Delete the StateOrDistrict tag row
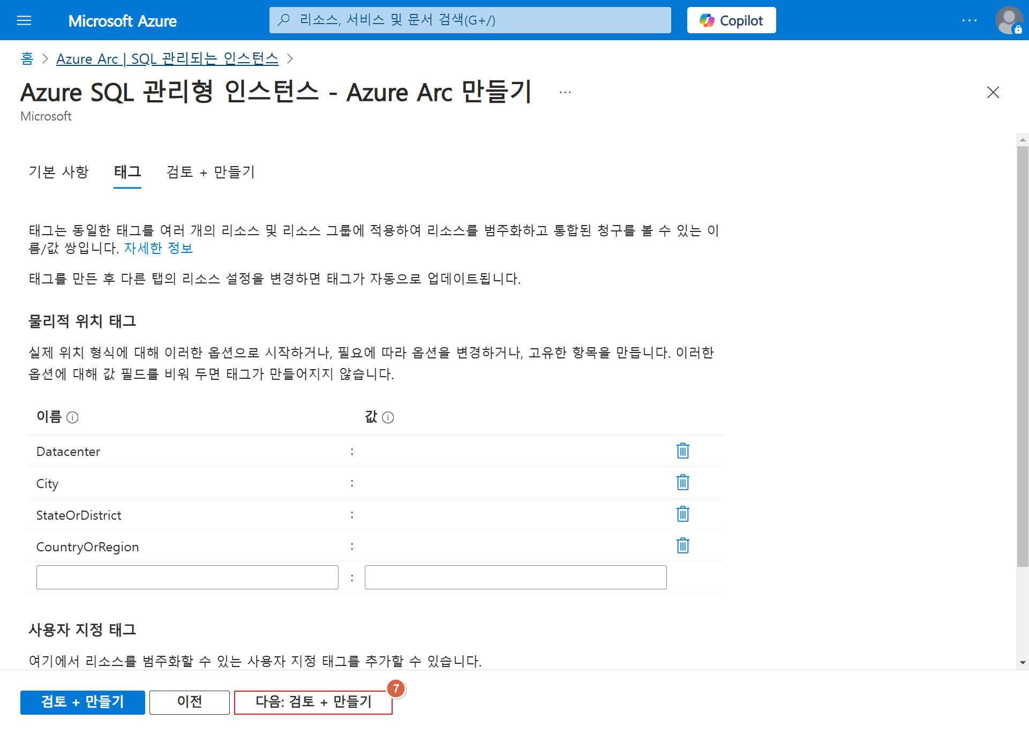Viewport: 1029px width, 734px height. pyautogui.click(x=682, y=514)
